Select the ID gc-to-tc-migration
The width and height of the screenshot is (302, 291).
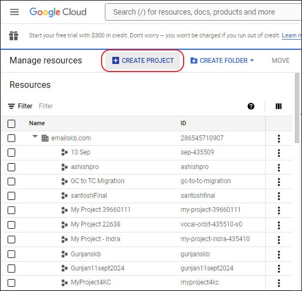tap(205, 181)
